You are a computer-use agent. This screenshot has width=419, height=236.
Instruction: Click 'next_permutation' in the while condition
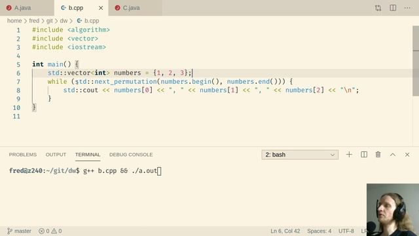126,81
